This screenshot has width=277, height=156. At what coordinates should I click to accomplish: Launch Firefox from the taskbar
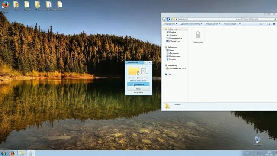[13, 153]
